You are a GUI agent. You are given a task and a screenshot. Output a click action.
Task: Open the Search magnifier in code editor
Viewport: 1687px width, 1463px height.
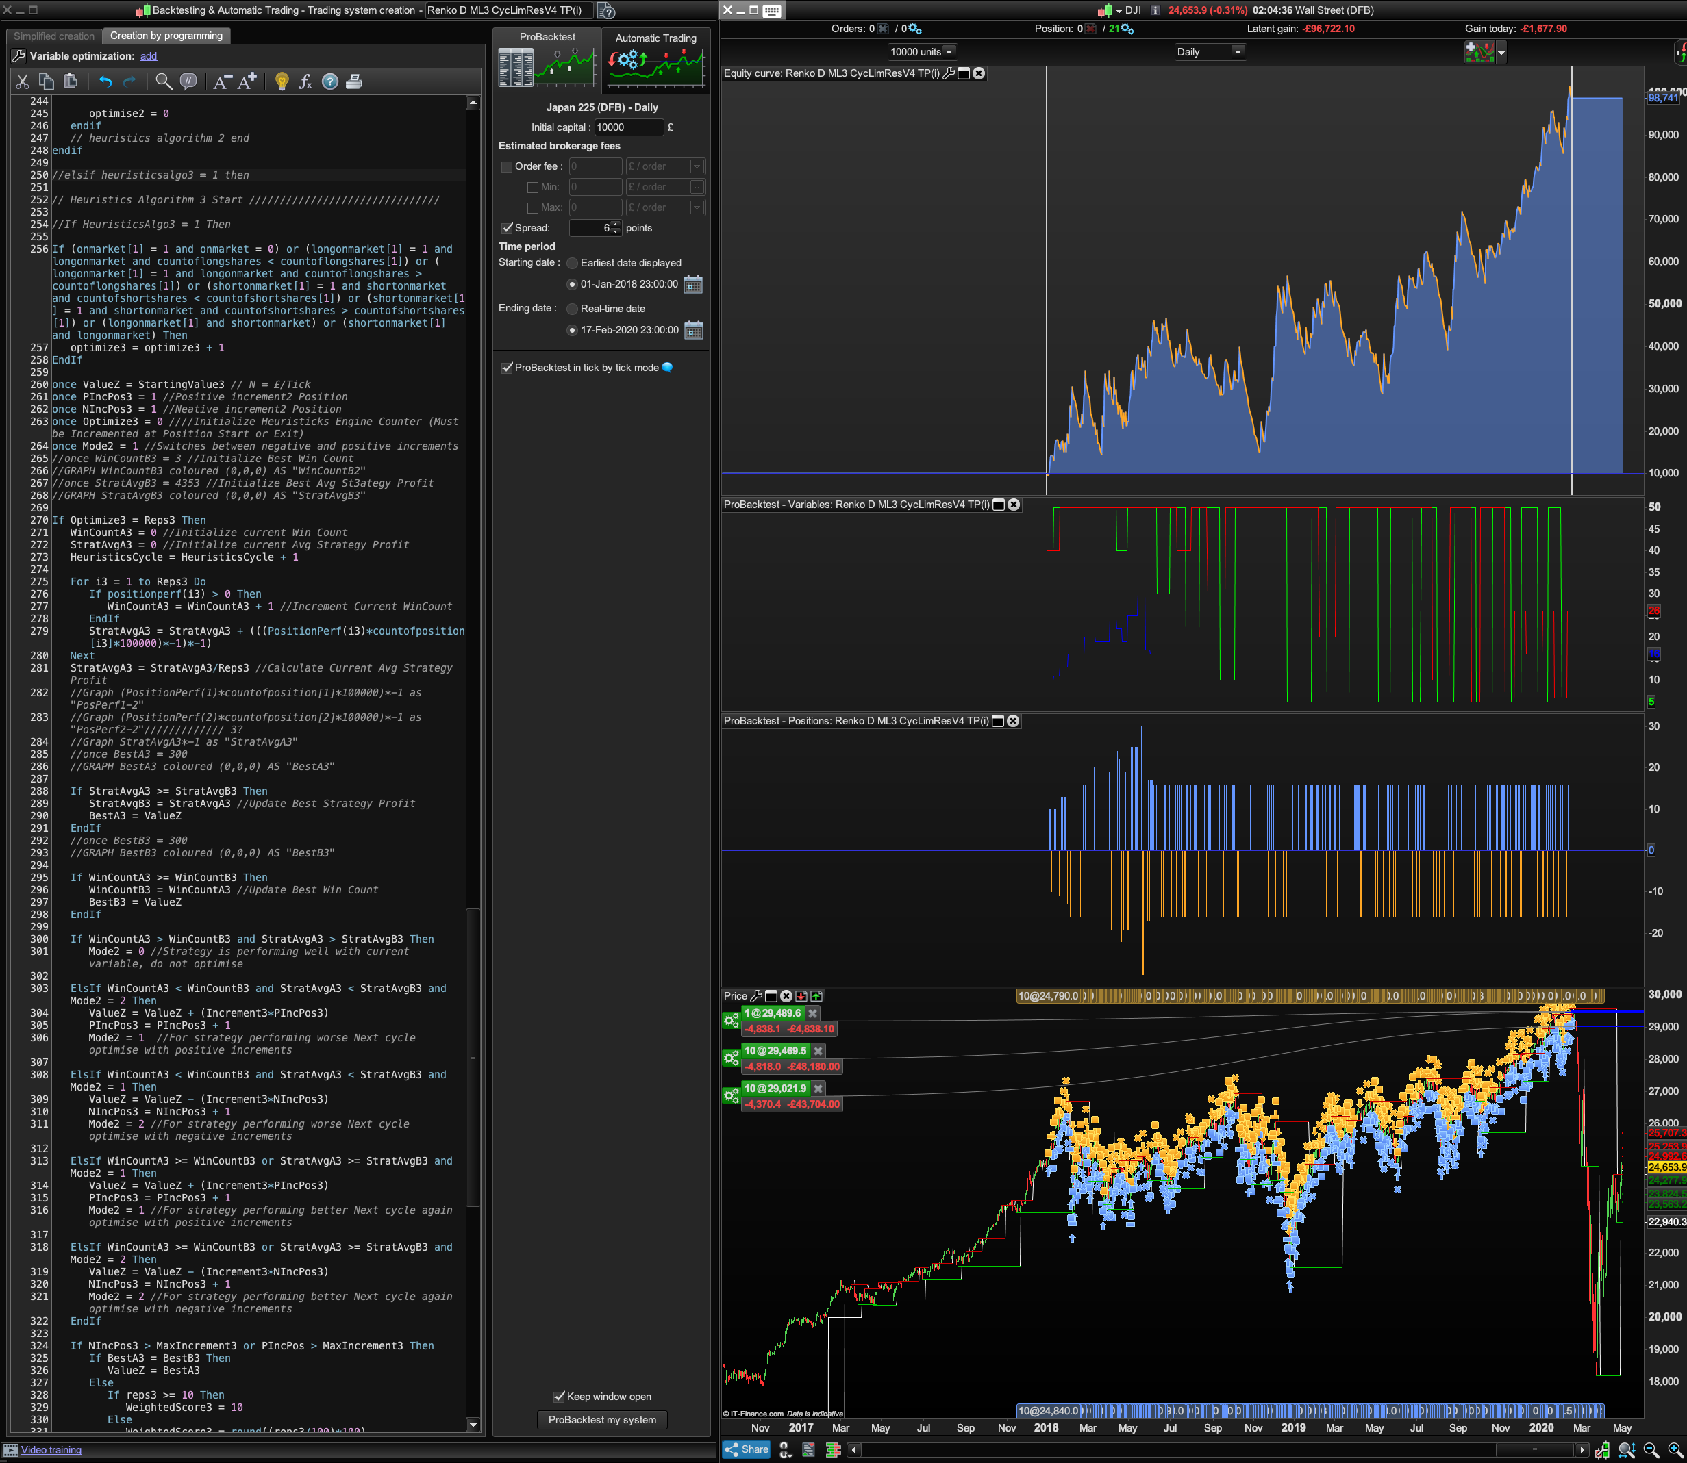[x=164, y=81]
